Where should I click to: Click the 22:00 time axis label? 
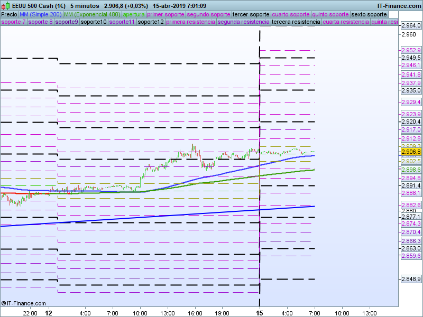[x=30, y=313]
